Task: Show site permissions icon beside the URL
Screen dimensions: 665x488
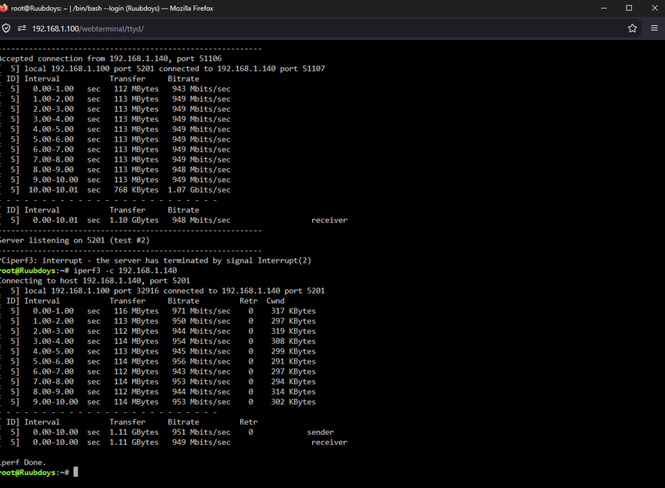Action: pos(22,29)
